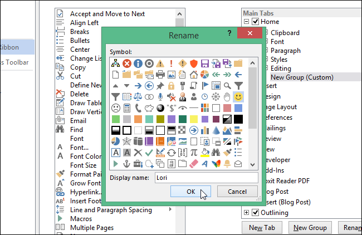Choose the red X error symbol
Screen dimensions: 362x235
[127, 63]
